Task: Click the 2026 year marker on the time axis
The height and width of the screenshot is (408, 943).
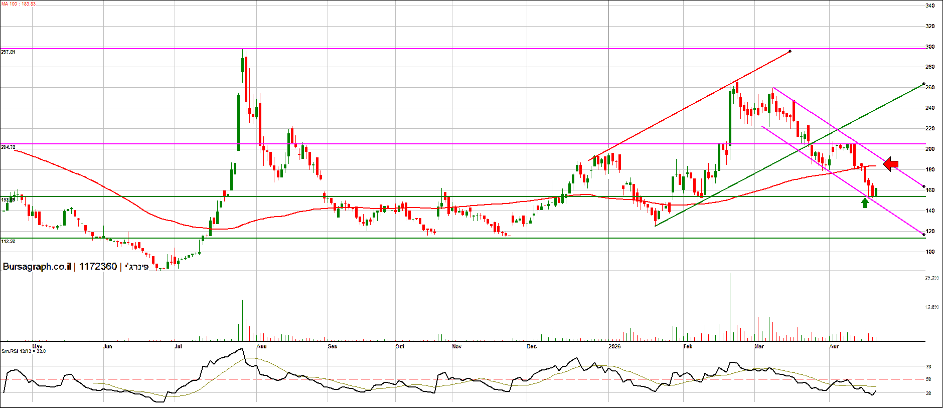Action: (614, 346)
